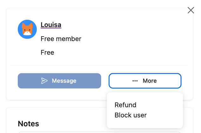Close the member panel with X
201x133 pixels.
[191, 10]
